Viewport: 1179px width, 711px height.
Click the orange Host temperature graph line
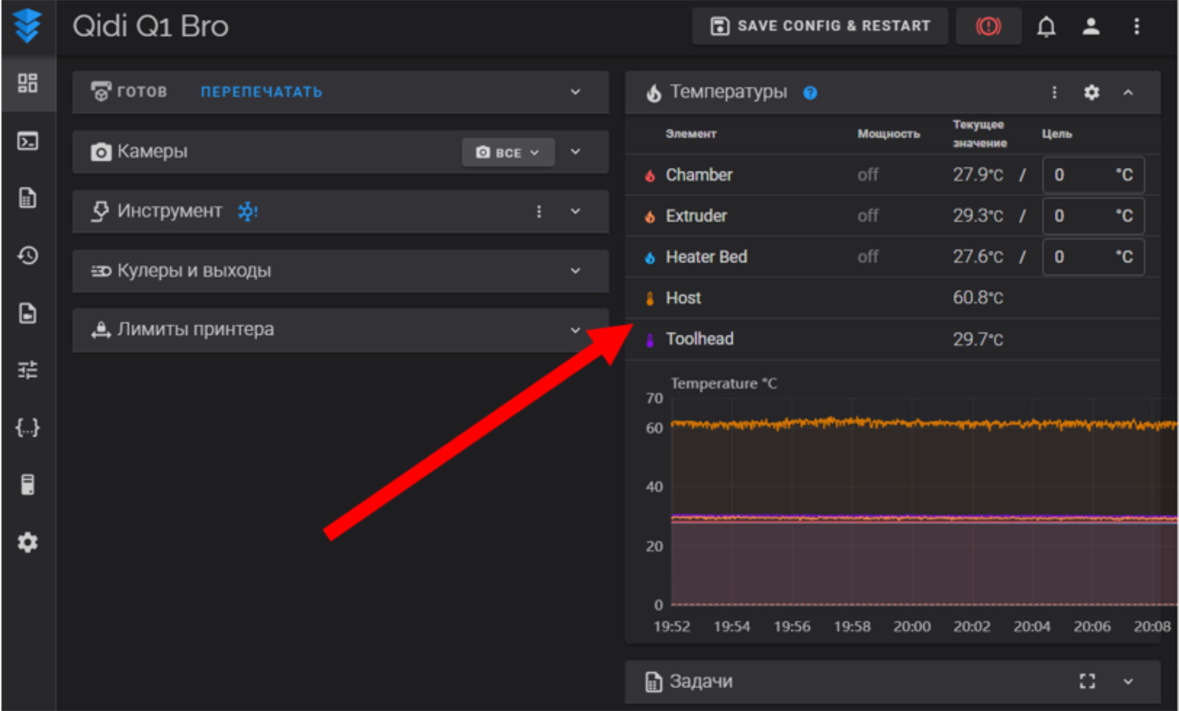coord(924,423)
